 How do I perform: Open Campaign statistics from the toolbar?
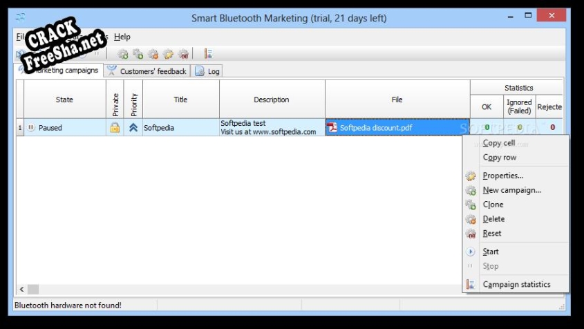click(208, 54)
